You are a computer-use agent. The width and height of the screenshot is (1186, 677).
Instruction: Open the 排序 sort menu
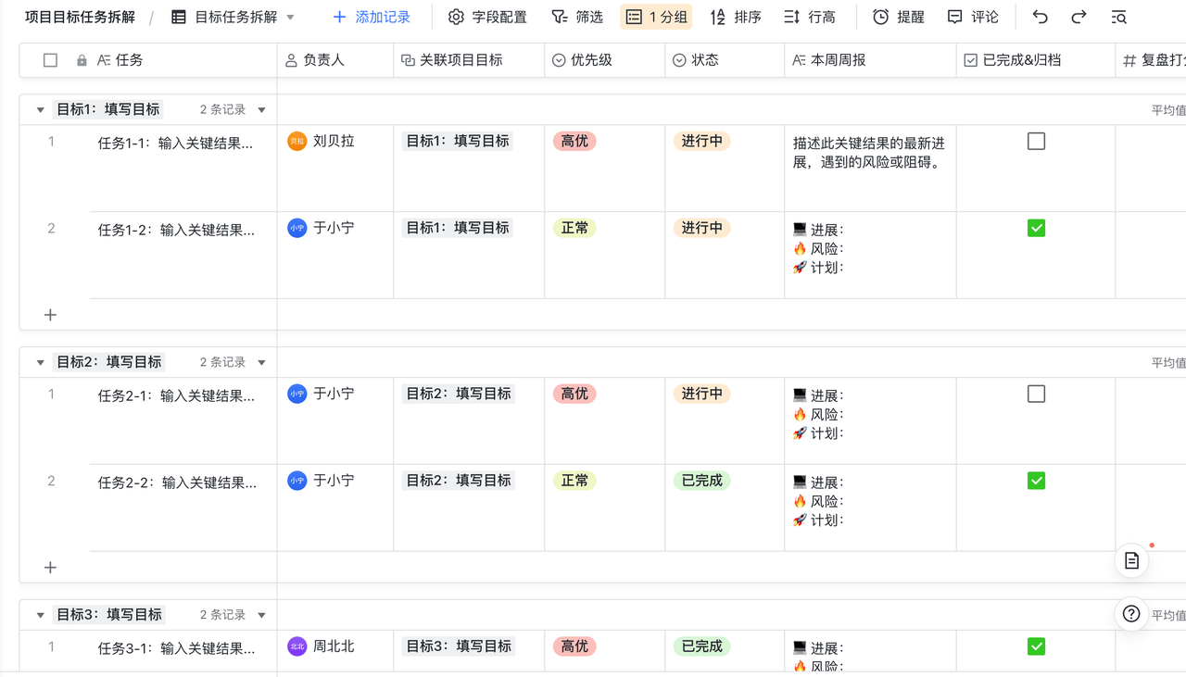736,17
